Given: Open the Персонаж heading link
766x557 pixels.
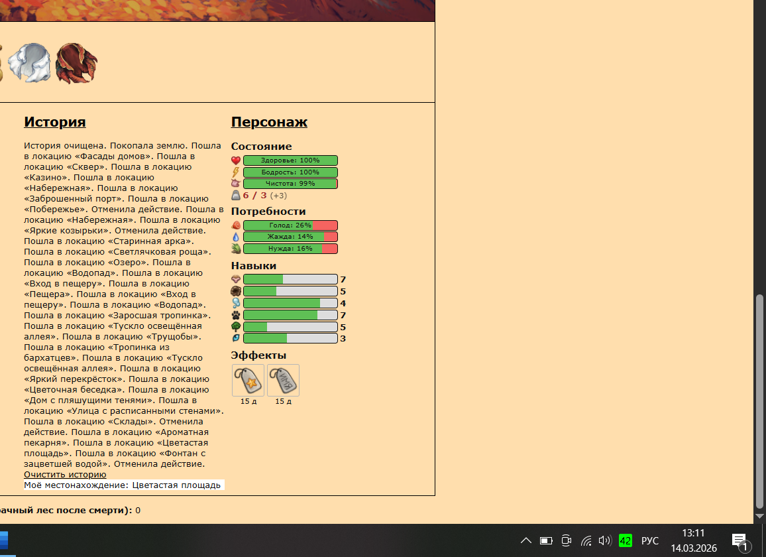Looking at the screenshot, I should [x=269, y=122].
